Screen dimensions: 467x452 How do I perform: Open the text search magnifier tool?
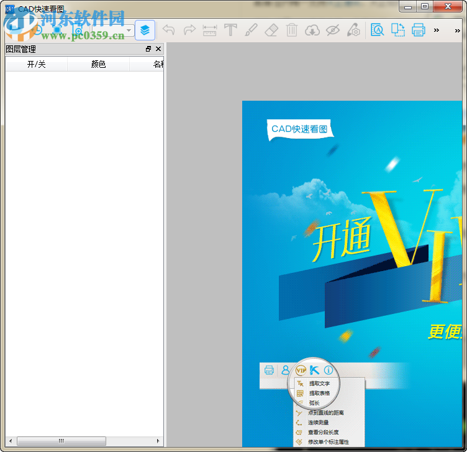coord(377,30)
